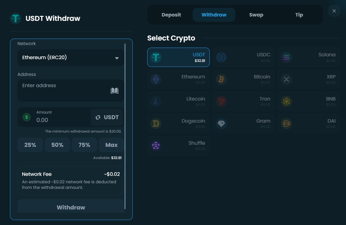346x225 pixels.
Task: Switch to the Deposit tab
Action: pyautogui.click(x=171, y=15)
